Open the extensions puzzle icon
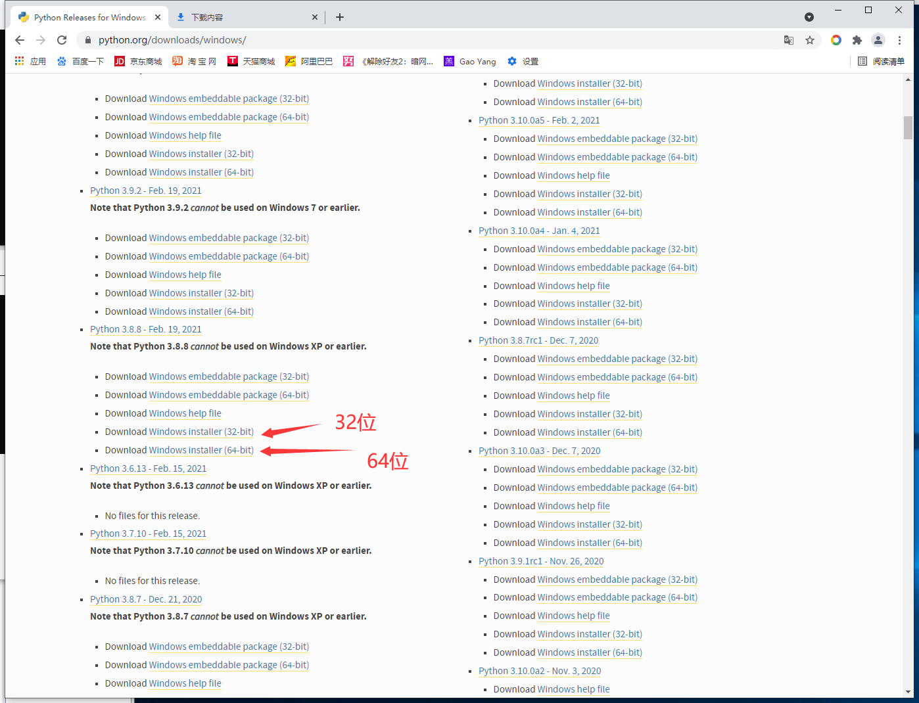This screenshot has height=703, width=919. click(857, 40)
